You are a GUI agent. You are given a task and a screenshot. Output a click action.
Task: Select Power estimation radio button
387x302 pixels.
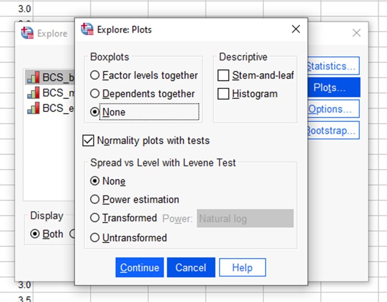[95, 199]
